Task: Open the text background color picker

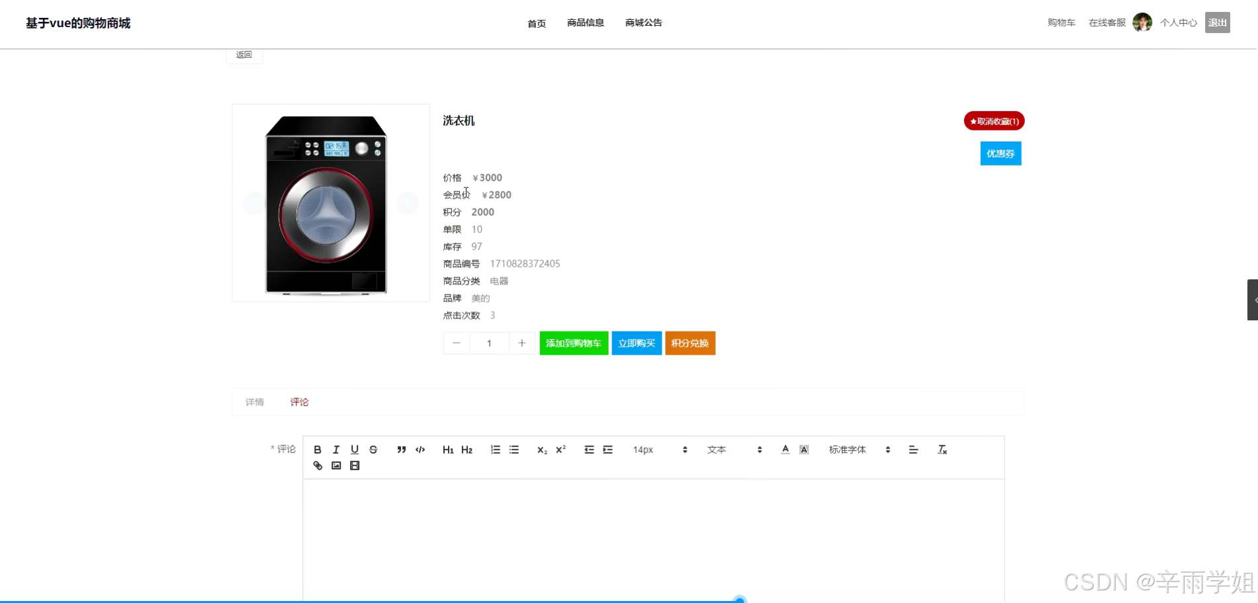Action: (804, 449)
